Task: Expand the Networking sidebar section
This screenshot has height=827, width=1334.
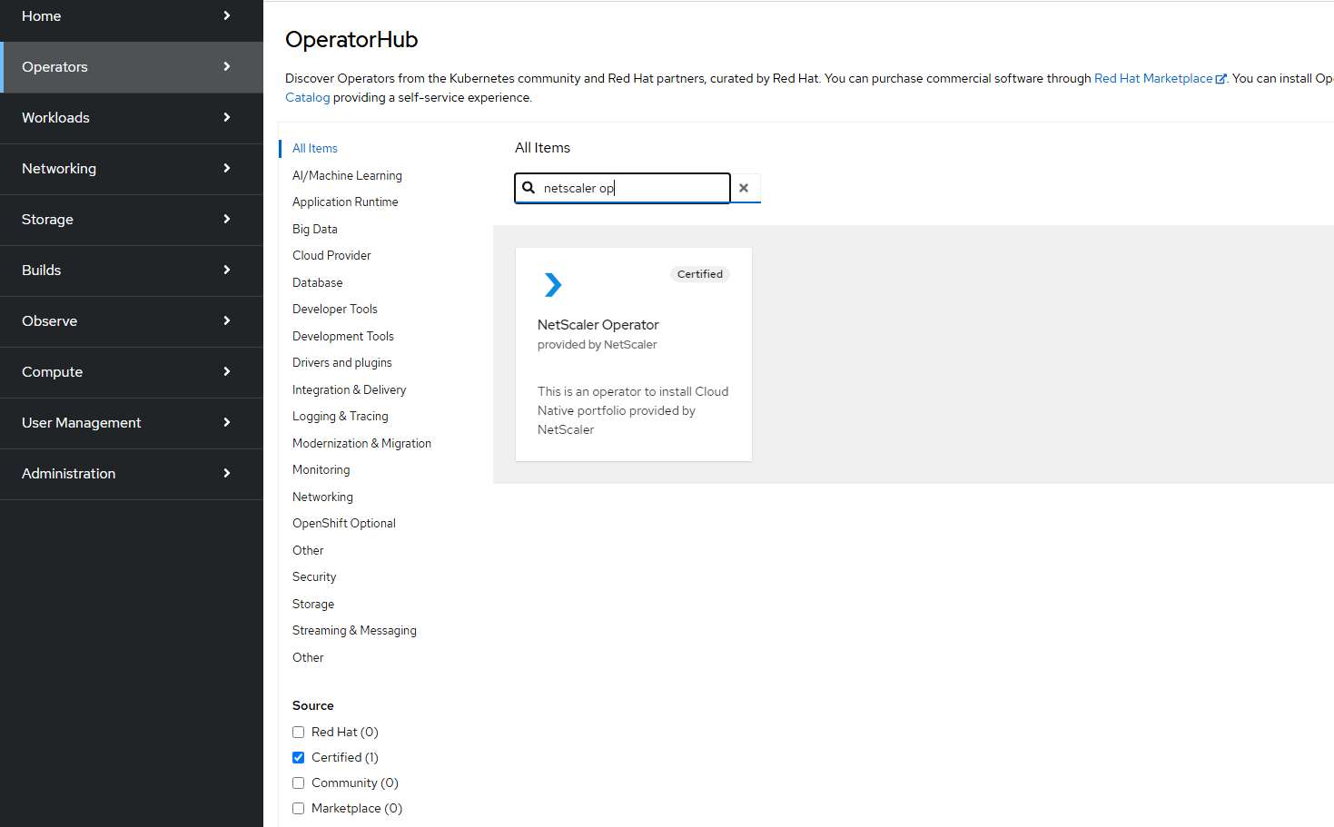Action: (x=132, y=169)
